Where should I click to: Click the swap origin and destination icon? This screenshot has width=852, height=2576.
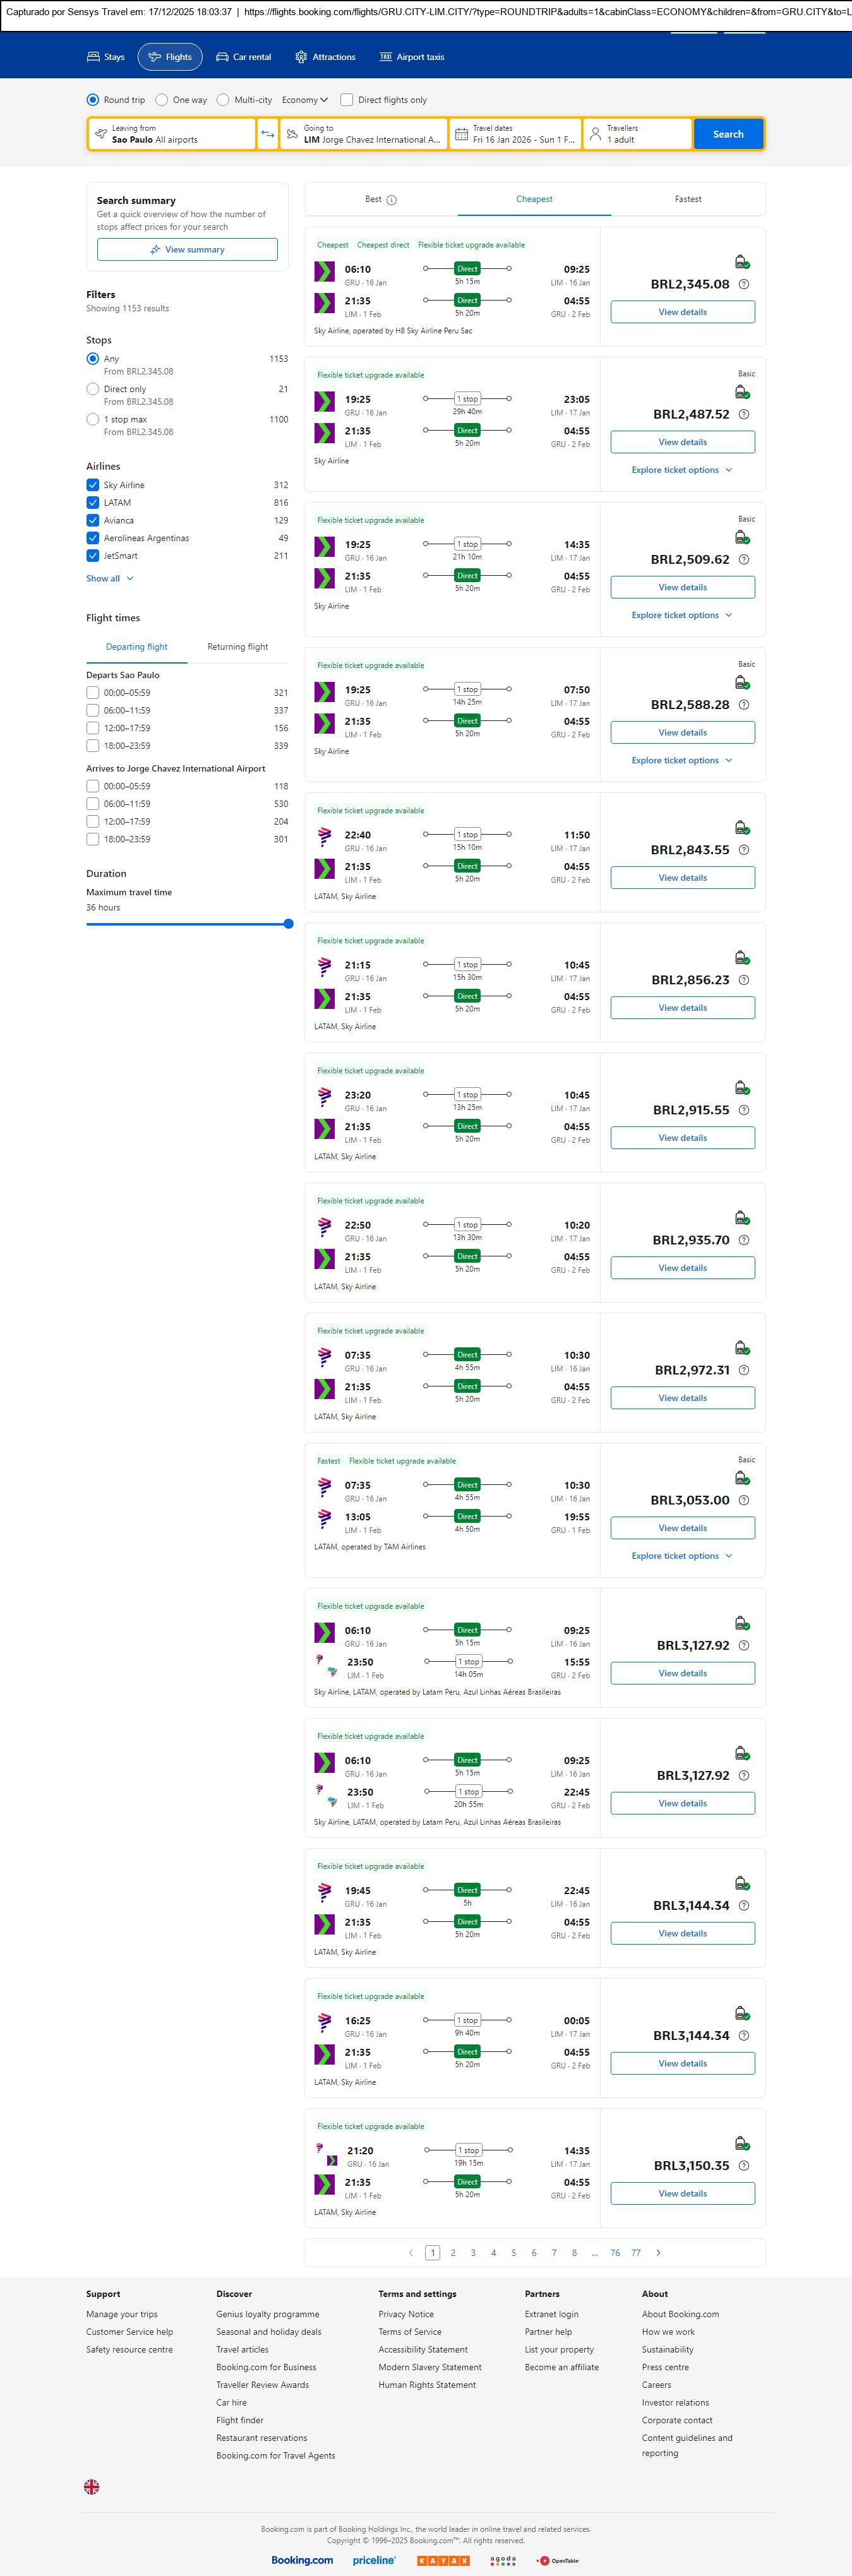[x=267, y=134]
